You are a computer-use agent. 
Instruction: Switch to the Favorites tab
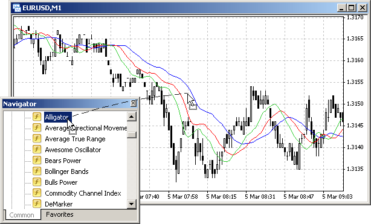tap(60, 214)
